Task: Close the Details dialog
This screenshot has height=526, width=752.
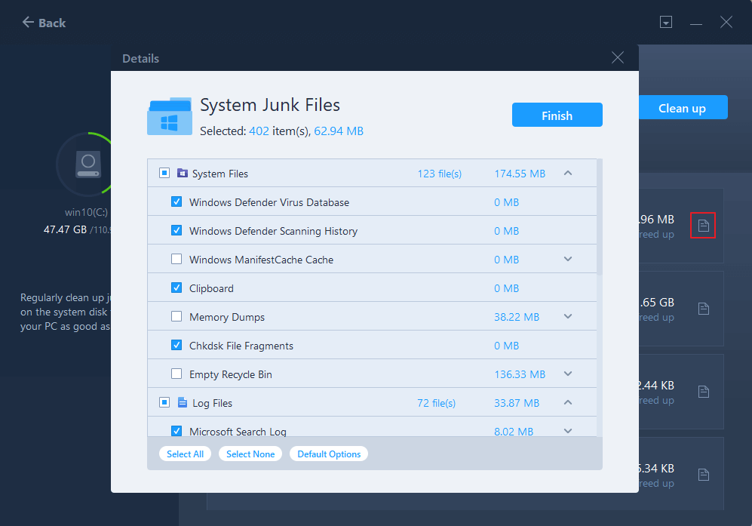Action: [x=617, y=57]
